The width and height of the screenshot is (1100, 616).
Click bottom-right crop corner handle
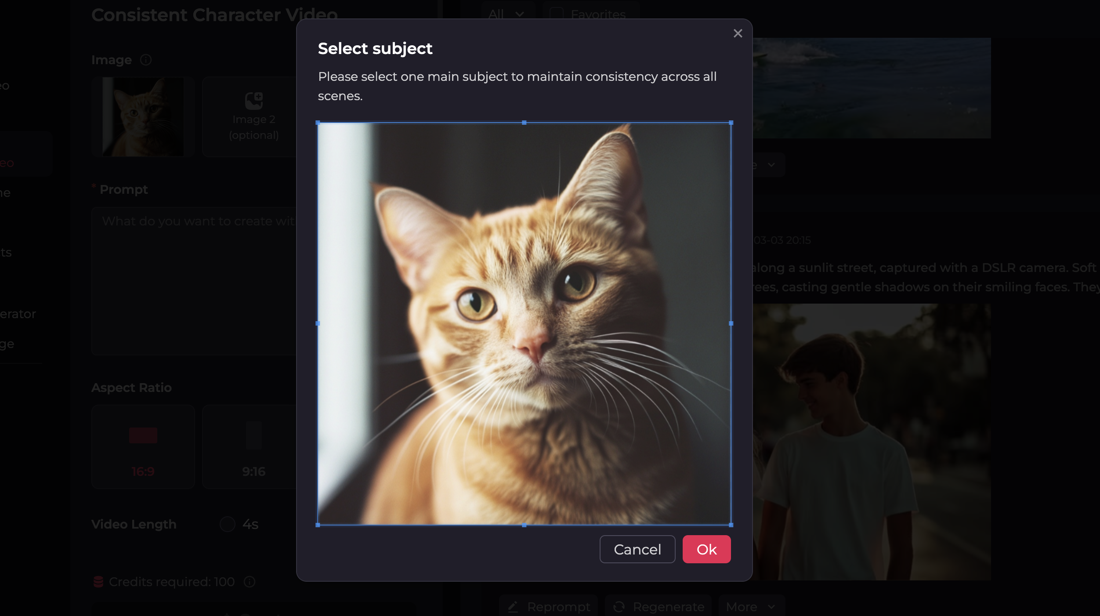click(x=731, y=525)
